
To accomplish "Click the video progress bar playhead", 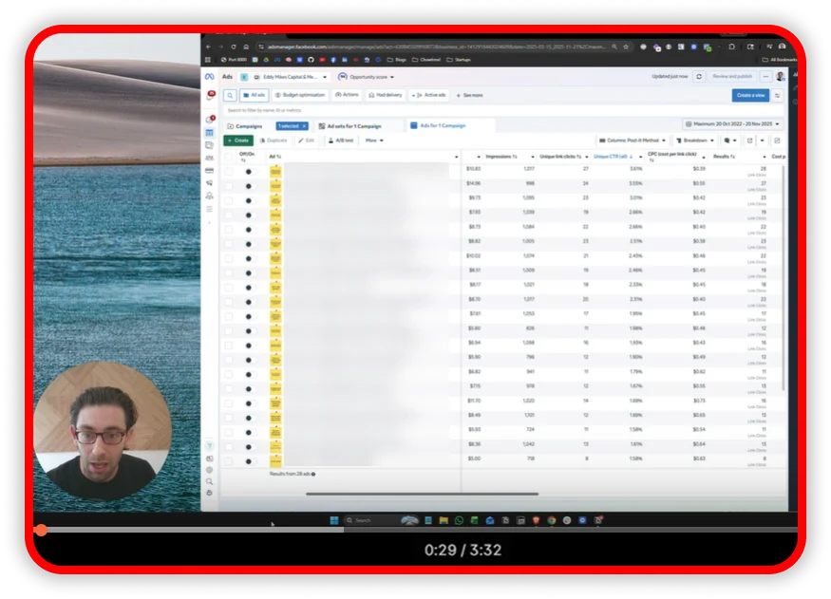I will [x=41, y=530].
